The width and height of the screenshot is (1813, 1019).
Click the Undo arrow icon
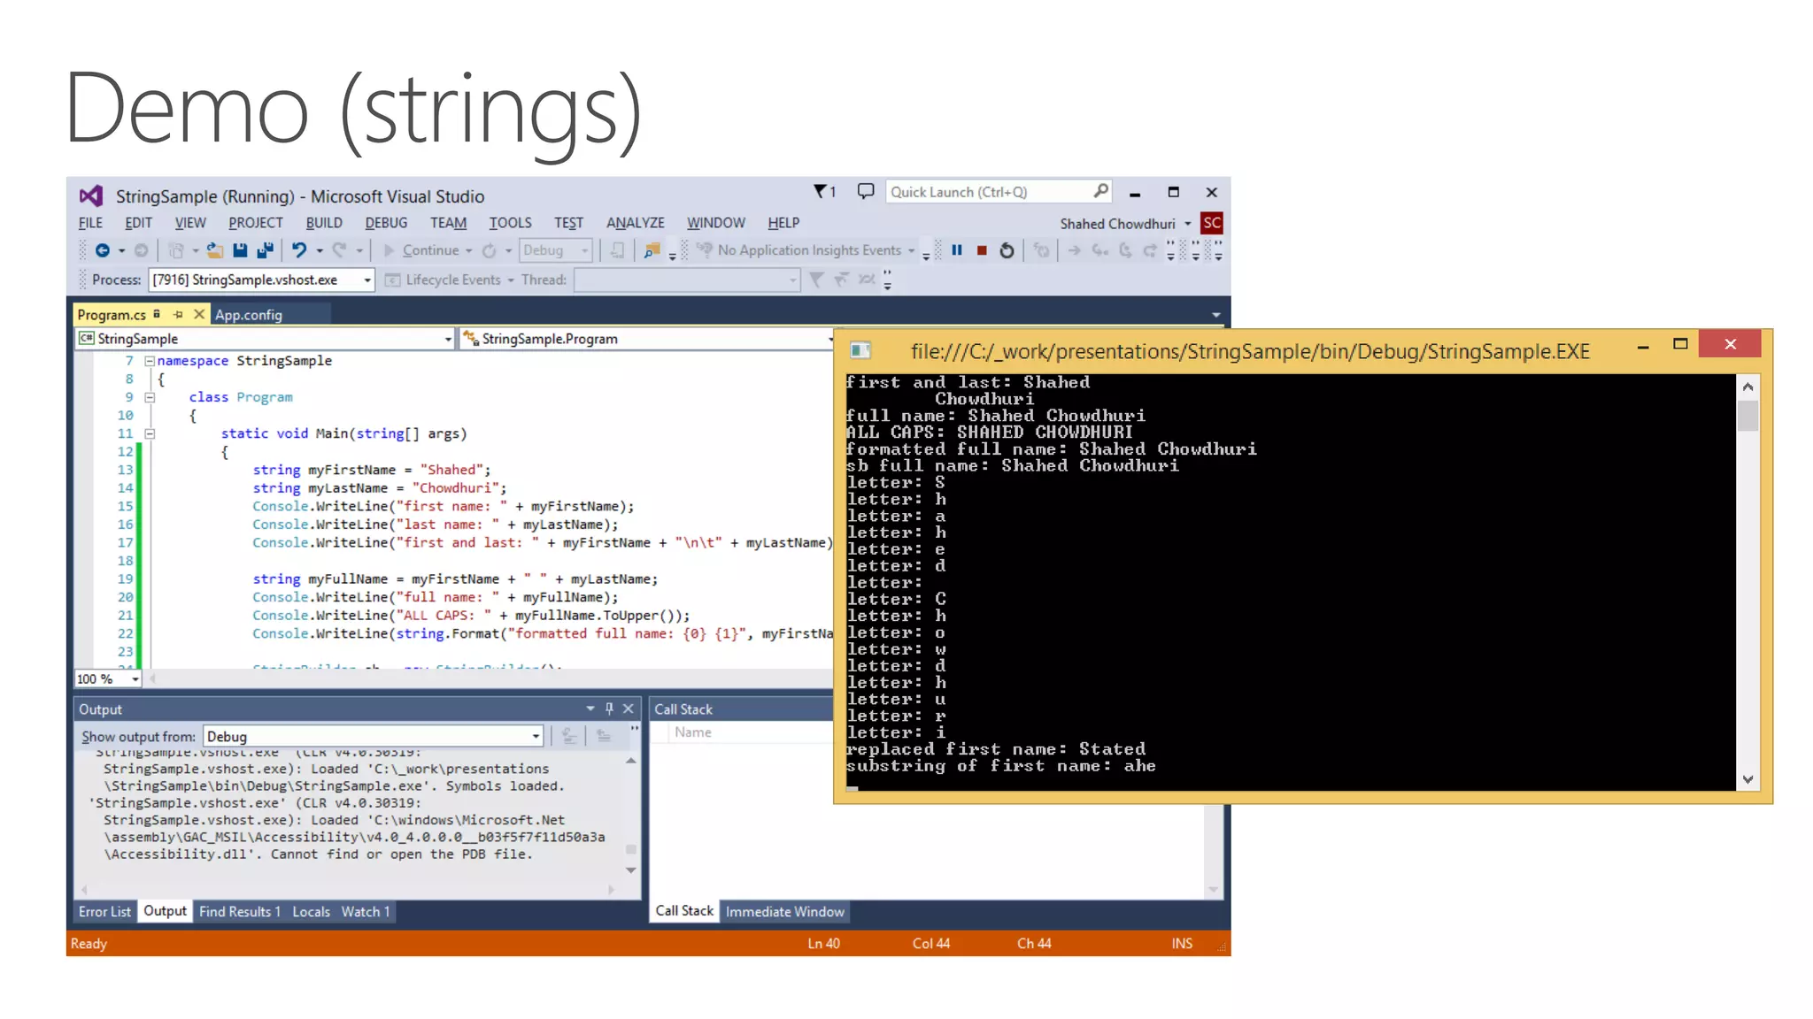click(299, 250)
